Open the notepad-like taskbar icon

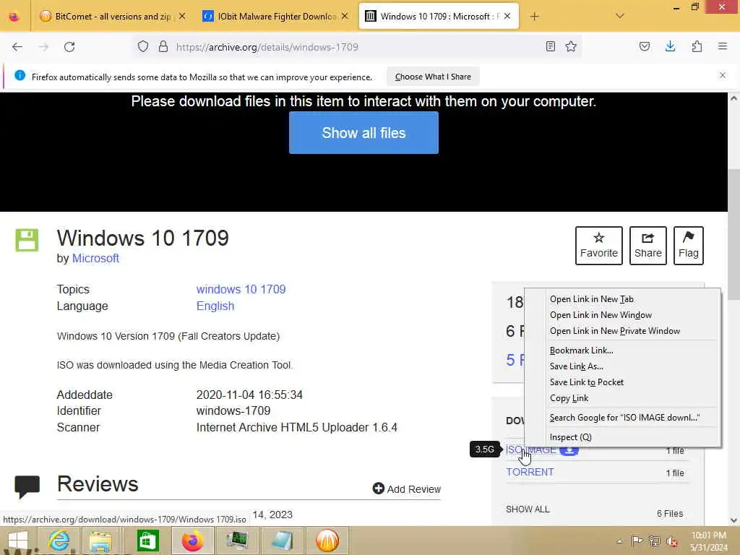(x=283, y=541)
